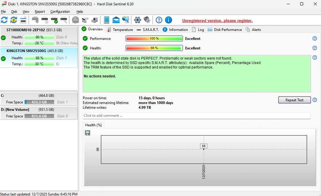Click the disk icon with magnifying glass
Screen dimensions: 321x196
point(64,20)
